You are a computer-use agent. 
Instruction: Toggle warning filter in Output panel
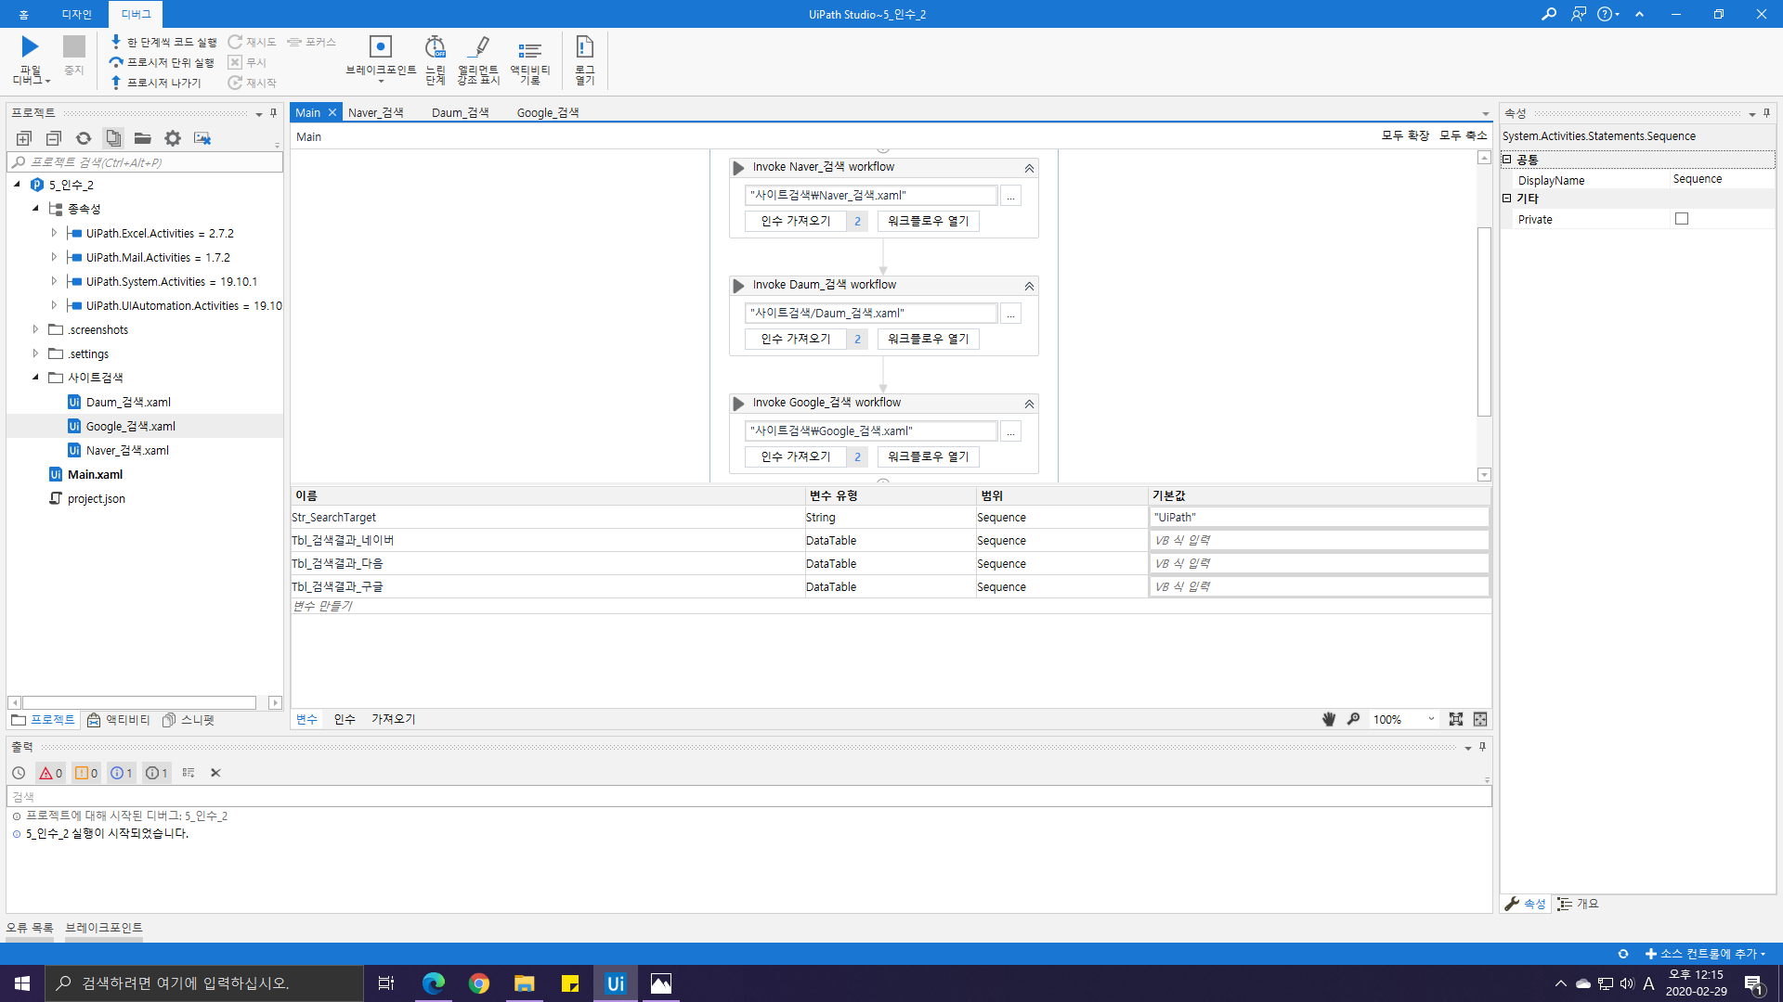click(x=86, y=773)
